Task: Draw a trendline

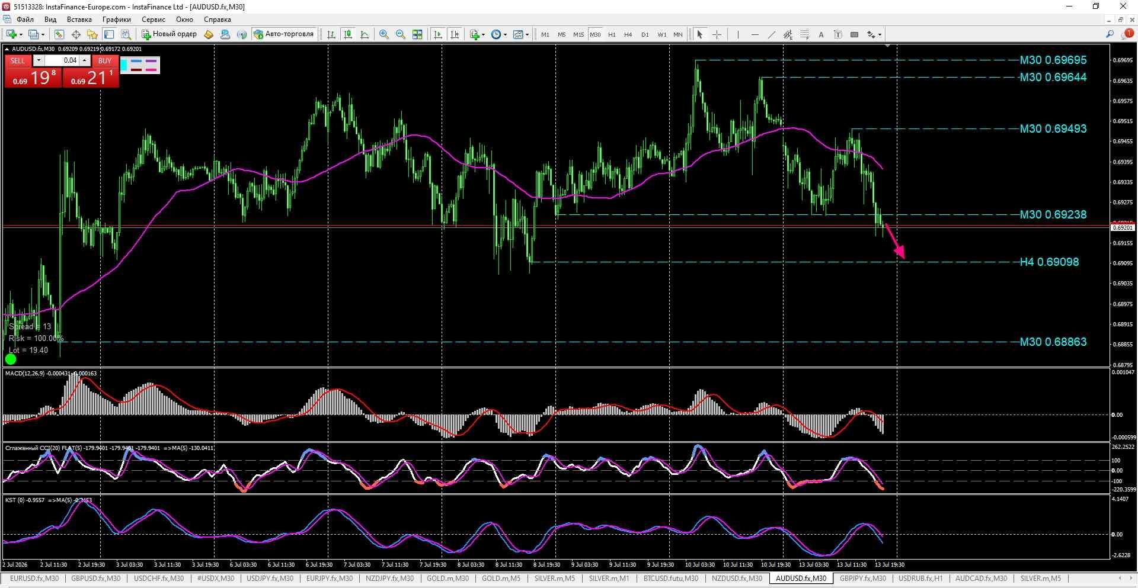Action: tap(771, 34)
